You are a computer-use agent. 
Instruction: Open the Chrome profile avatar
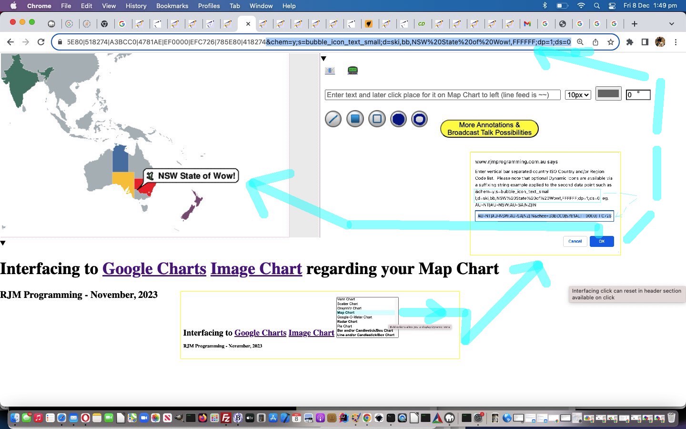(660, 42)
